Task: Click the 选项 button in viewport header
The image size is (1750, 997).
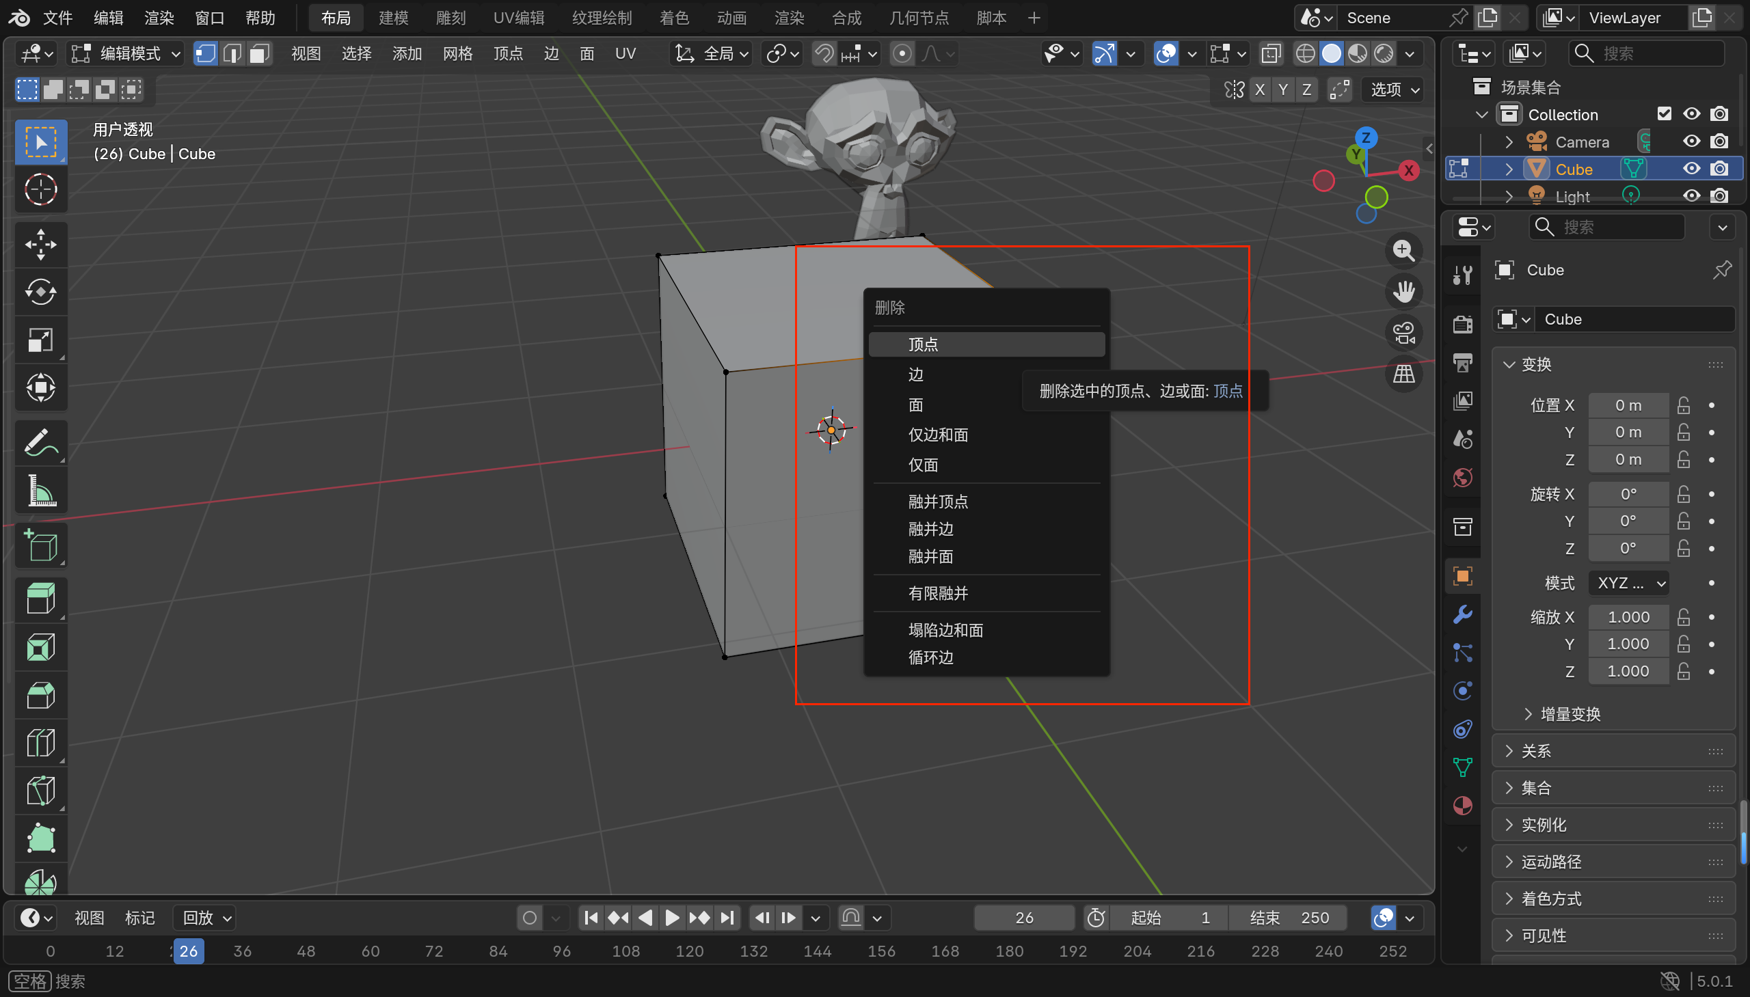Action: [x=1394, y=90]
